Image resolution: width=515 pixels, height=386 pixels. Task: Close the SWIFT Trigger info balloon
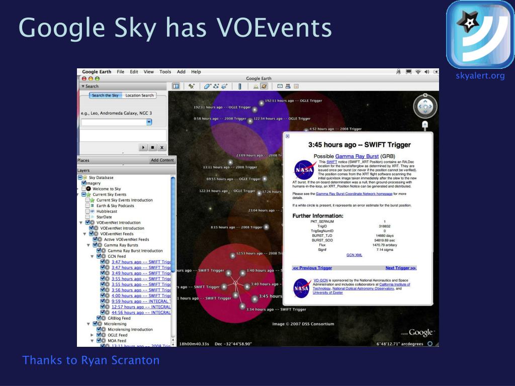click(x=287, y=136)
